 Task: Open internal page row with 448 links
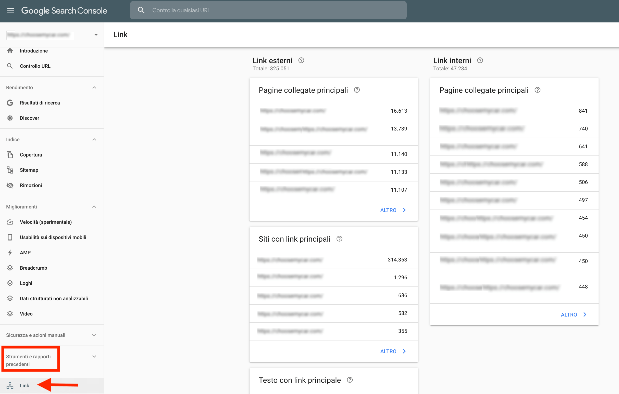(514, 291)
